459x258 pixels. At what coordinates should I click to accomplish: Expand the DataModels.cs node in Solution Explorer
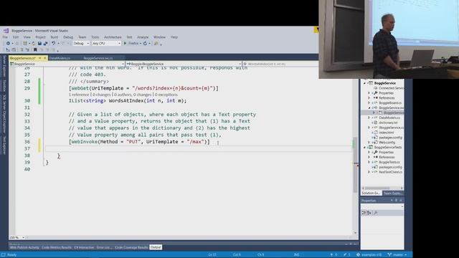coord(369,118)
